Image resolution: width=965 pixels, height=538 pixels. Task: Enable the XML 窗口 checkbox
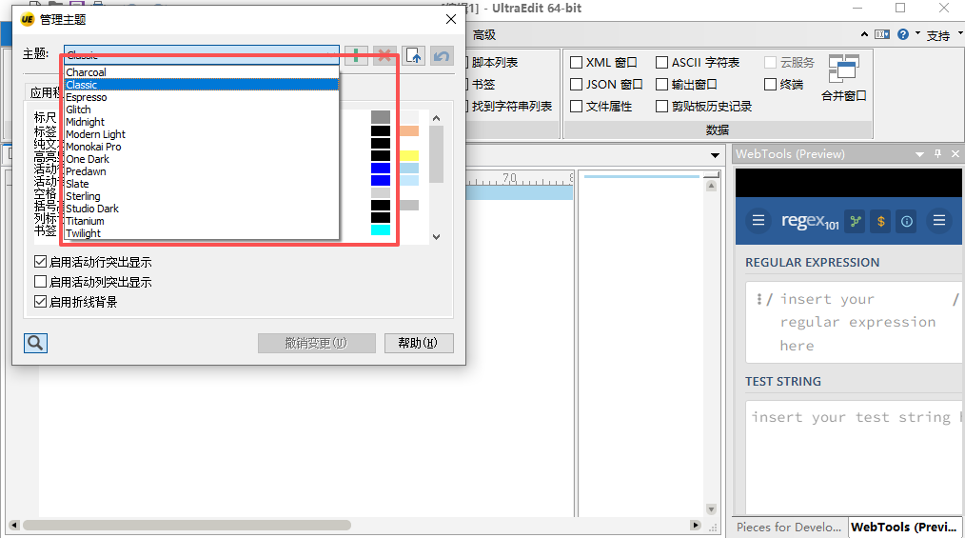pos(576,62)
